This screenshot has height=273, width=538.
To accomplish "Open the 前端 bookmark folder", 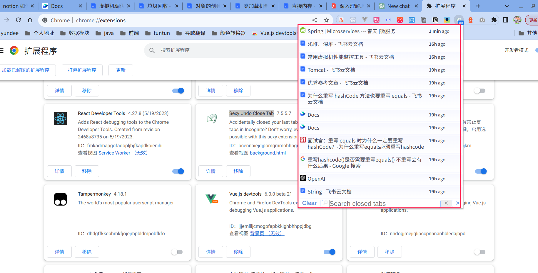I will point(130,33).
